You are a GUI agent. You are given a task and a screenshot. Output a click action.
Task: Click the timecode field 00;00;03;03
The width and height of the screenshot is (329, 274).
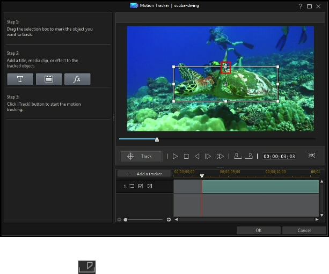click(279, 157)
